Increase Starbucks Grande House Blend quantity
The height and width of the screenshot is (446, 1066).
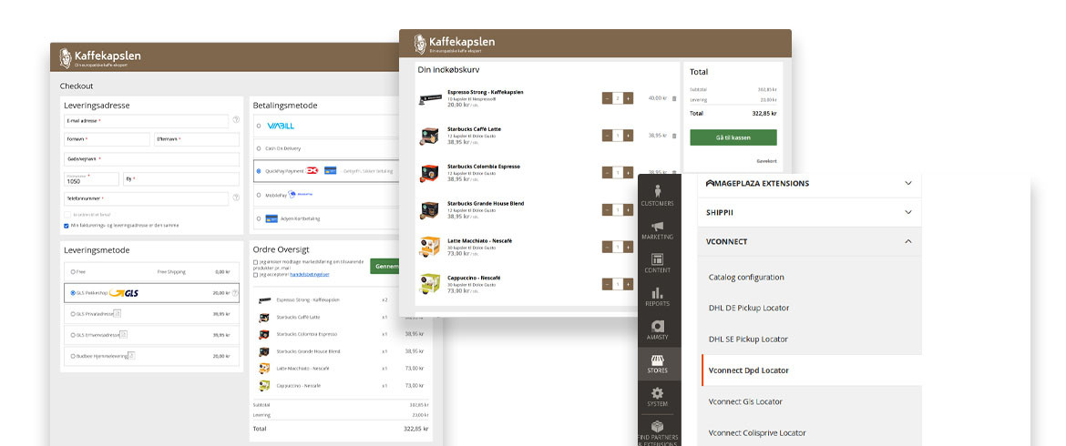tap(628, 209)
